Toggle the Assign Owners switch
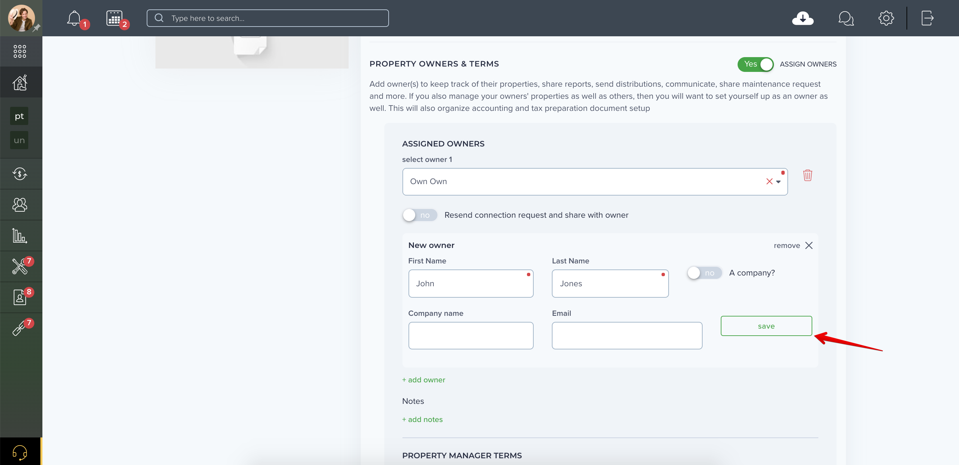Viewport: 959px width, 465px height. click(755, 64)
